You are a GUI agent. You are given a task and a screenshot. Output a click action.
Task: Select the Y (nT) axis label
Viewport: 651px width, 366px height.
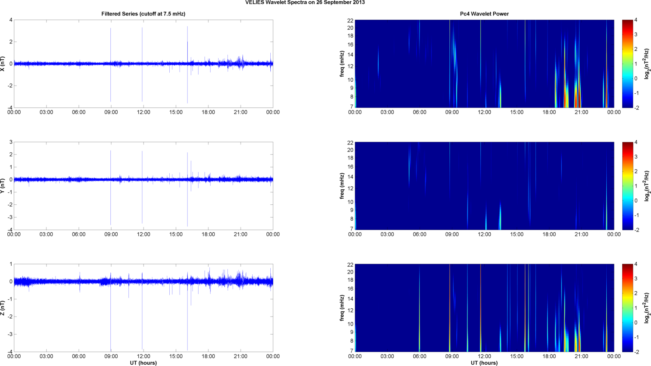3,186
